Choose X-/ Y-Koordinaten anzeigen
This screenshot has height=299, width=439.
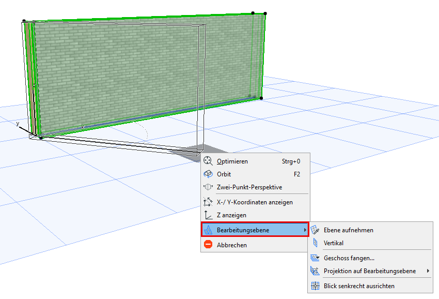255,202
